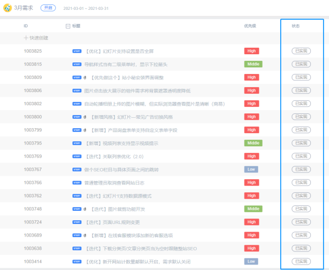Open High priority dropdown for item 1003825
The height and width of the screenshot is (270, 329).
(x=251, y=51)
